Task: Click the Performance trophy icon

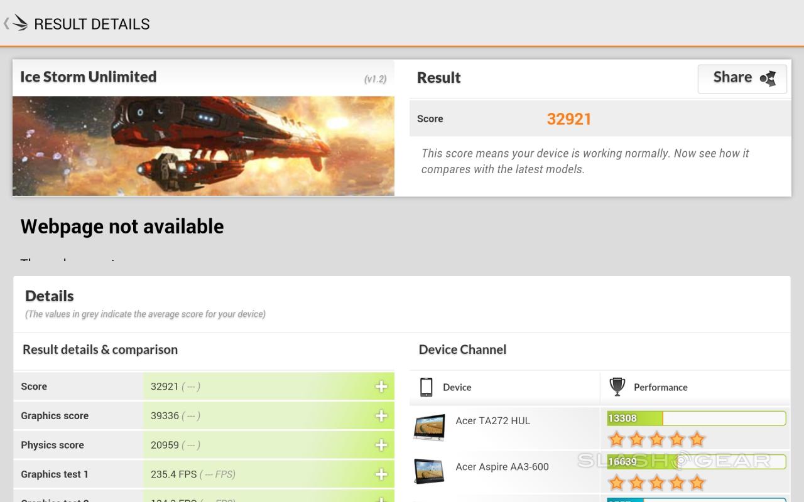Action: click(617, 387)
